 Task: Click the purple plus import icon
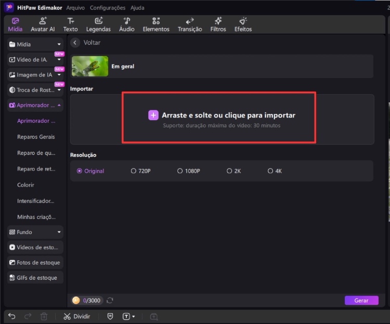click(153, 115)
